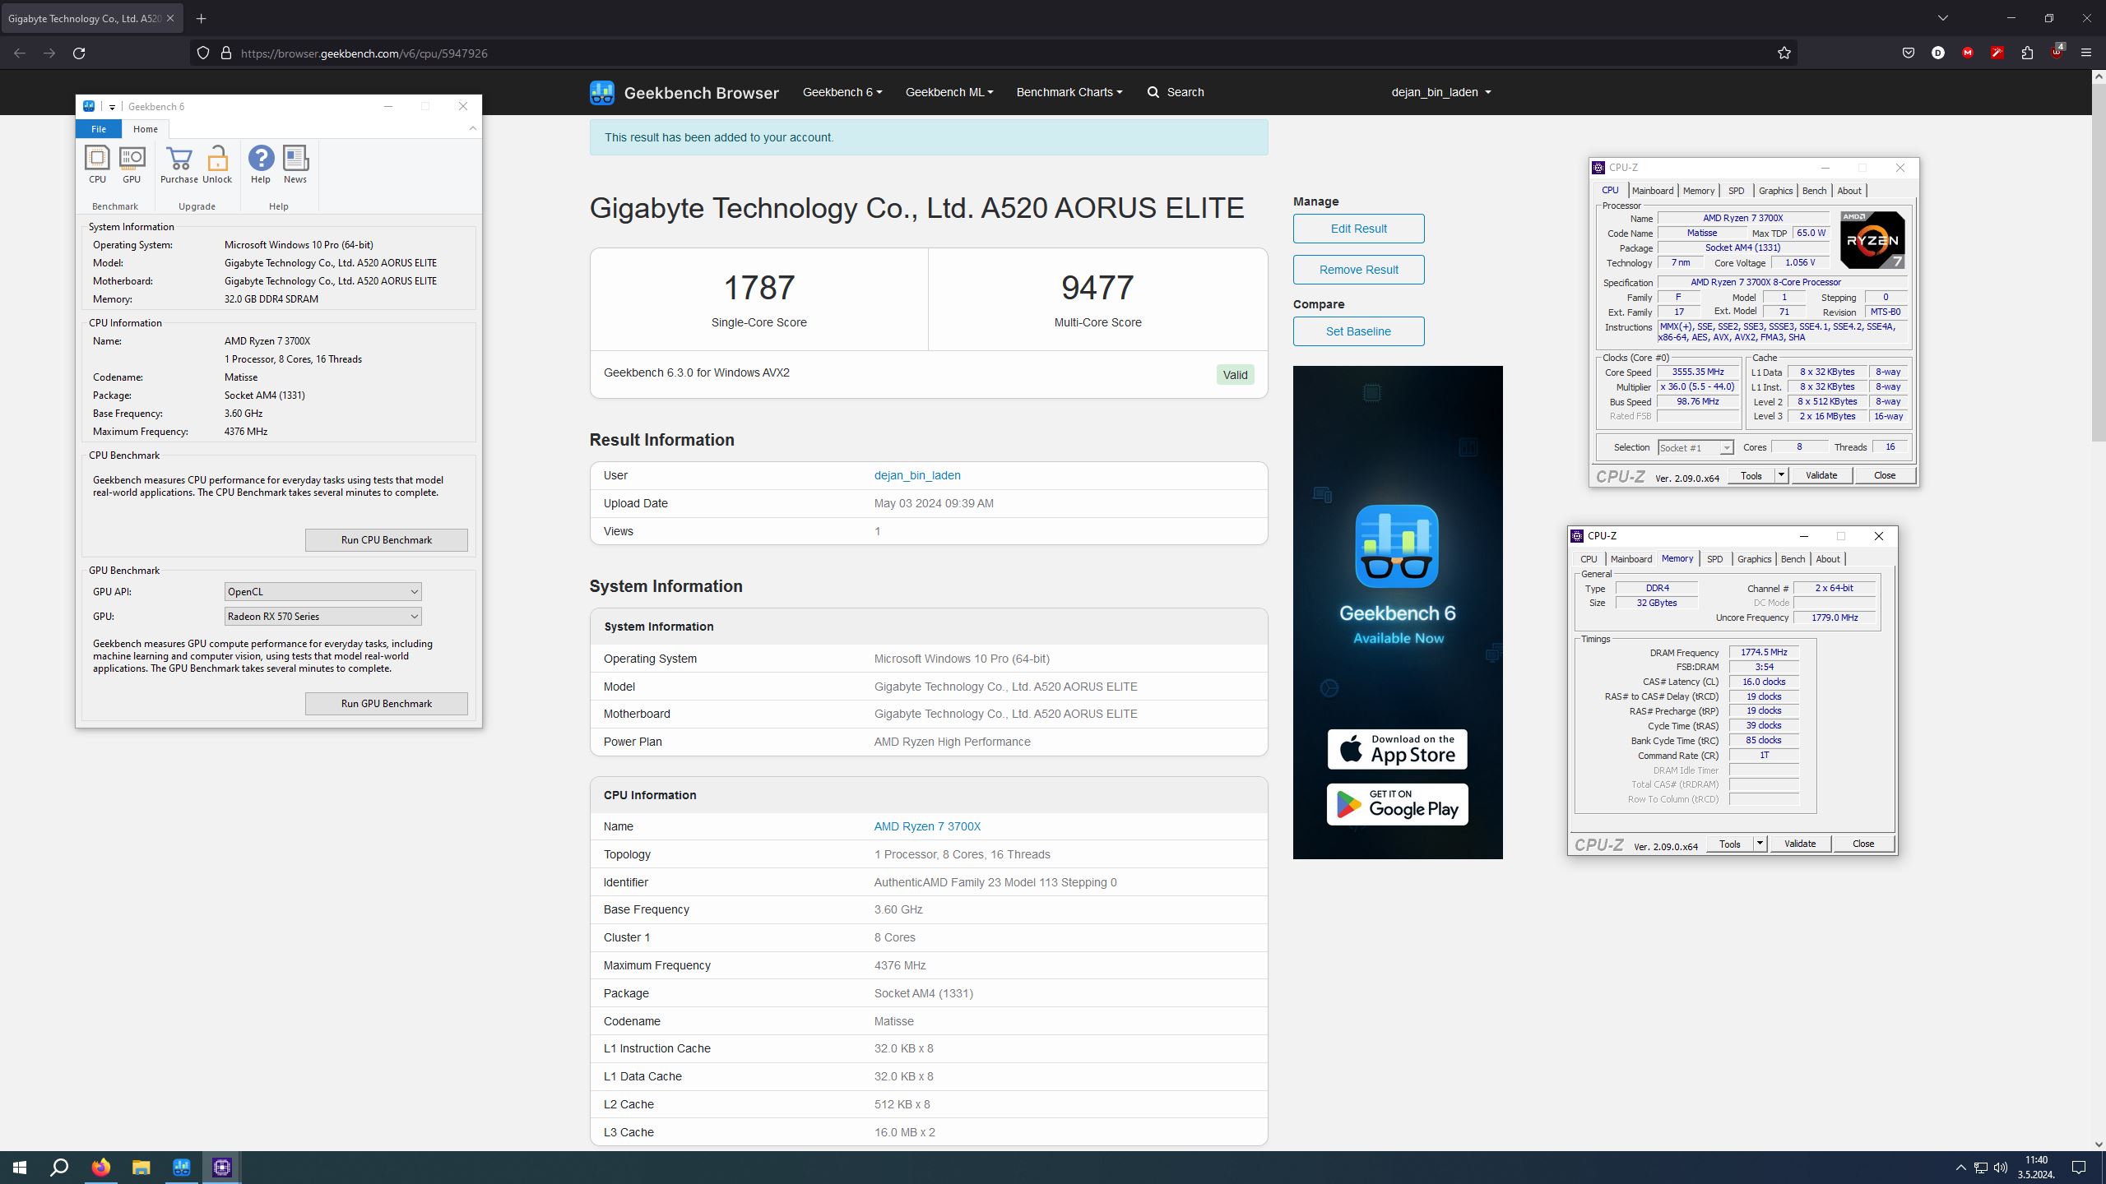Click the browser back arrow
The image size is (2106, 1184).
[20, 53]
